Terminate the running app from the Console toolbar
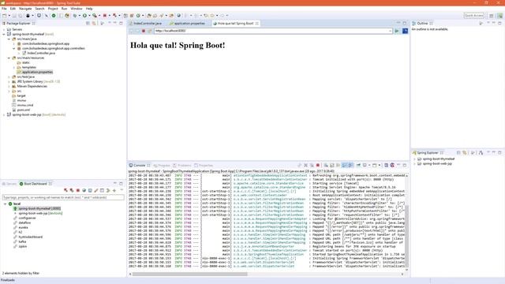505x284 pixels. click(x=318, y=165)
